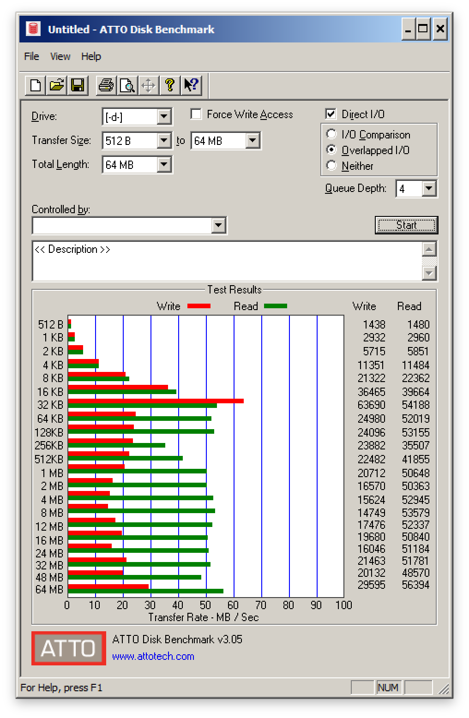Click the 1 MB row label
Screen dimensions: 469x718
(52, 473)
